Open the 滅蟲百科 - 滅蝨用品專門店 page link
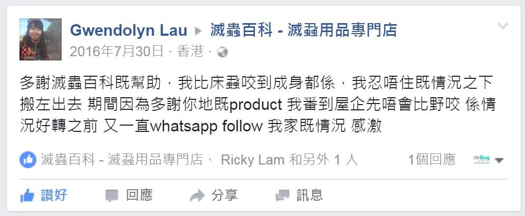525x216 pixels. pyautogui.click(x=303, y=30)
